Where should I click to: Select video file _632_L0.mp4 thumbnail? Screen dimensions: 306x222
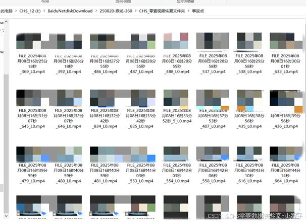pyautogui.click(x=286, y=41)
